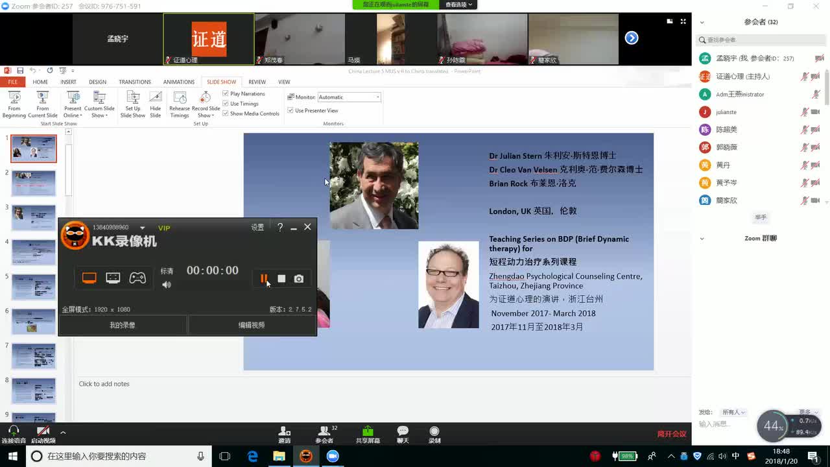Image resolution: width=830 pixels, height=467 pixels.
Task: Click the speaker volume icon in KK recorder
Action: coord(167,285)
